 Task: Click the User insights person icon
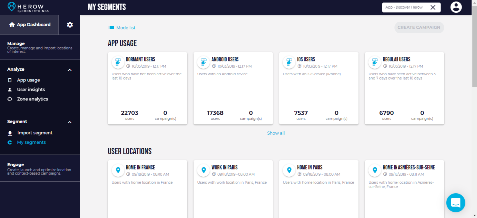(10, 90)
